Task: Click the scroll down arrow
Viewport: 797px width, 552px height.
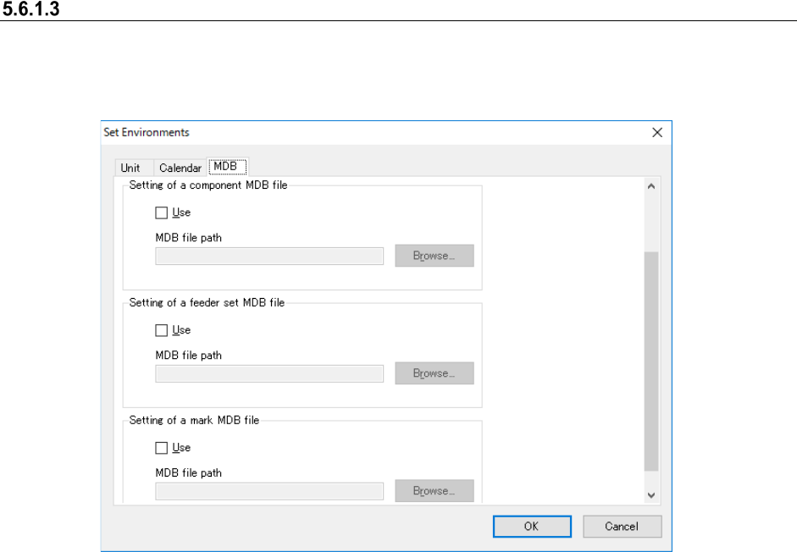Action: (650, 495)
